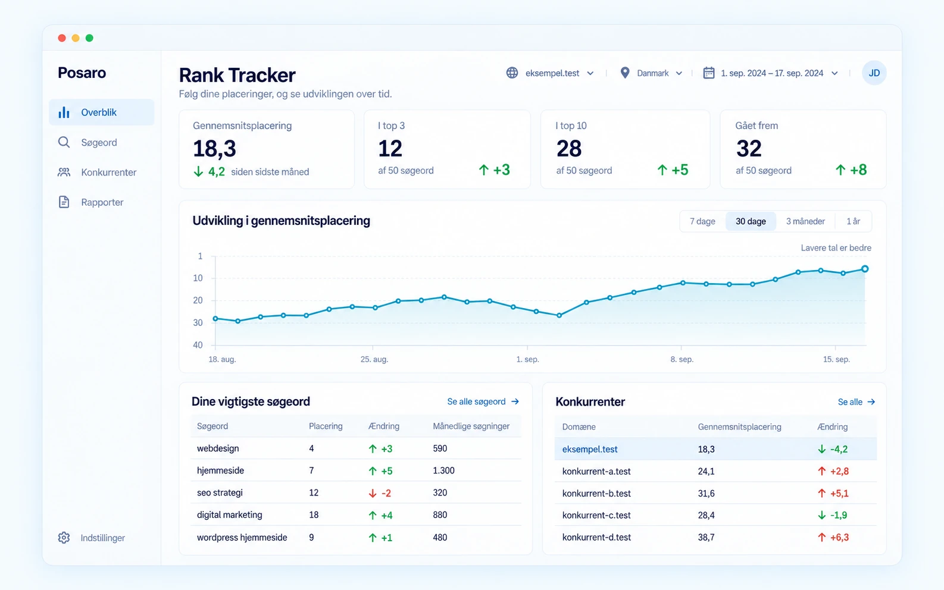Click the red down arrow in seo strategi row

(x=373, y=493)
